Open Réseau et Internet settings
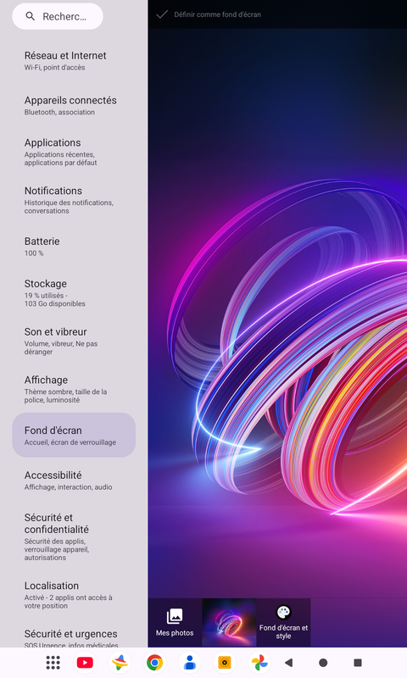Screen dimensions: 407x678 (x=74, y=61)
